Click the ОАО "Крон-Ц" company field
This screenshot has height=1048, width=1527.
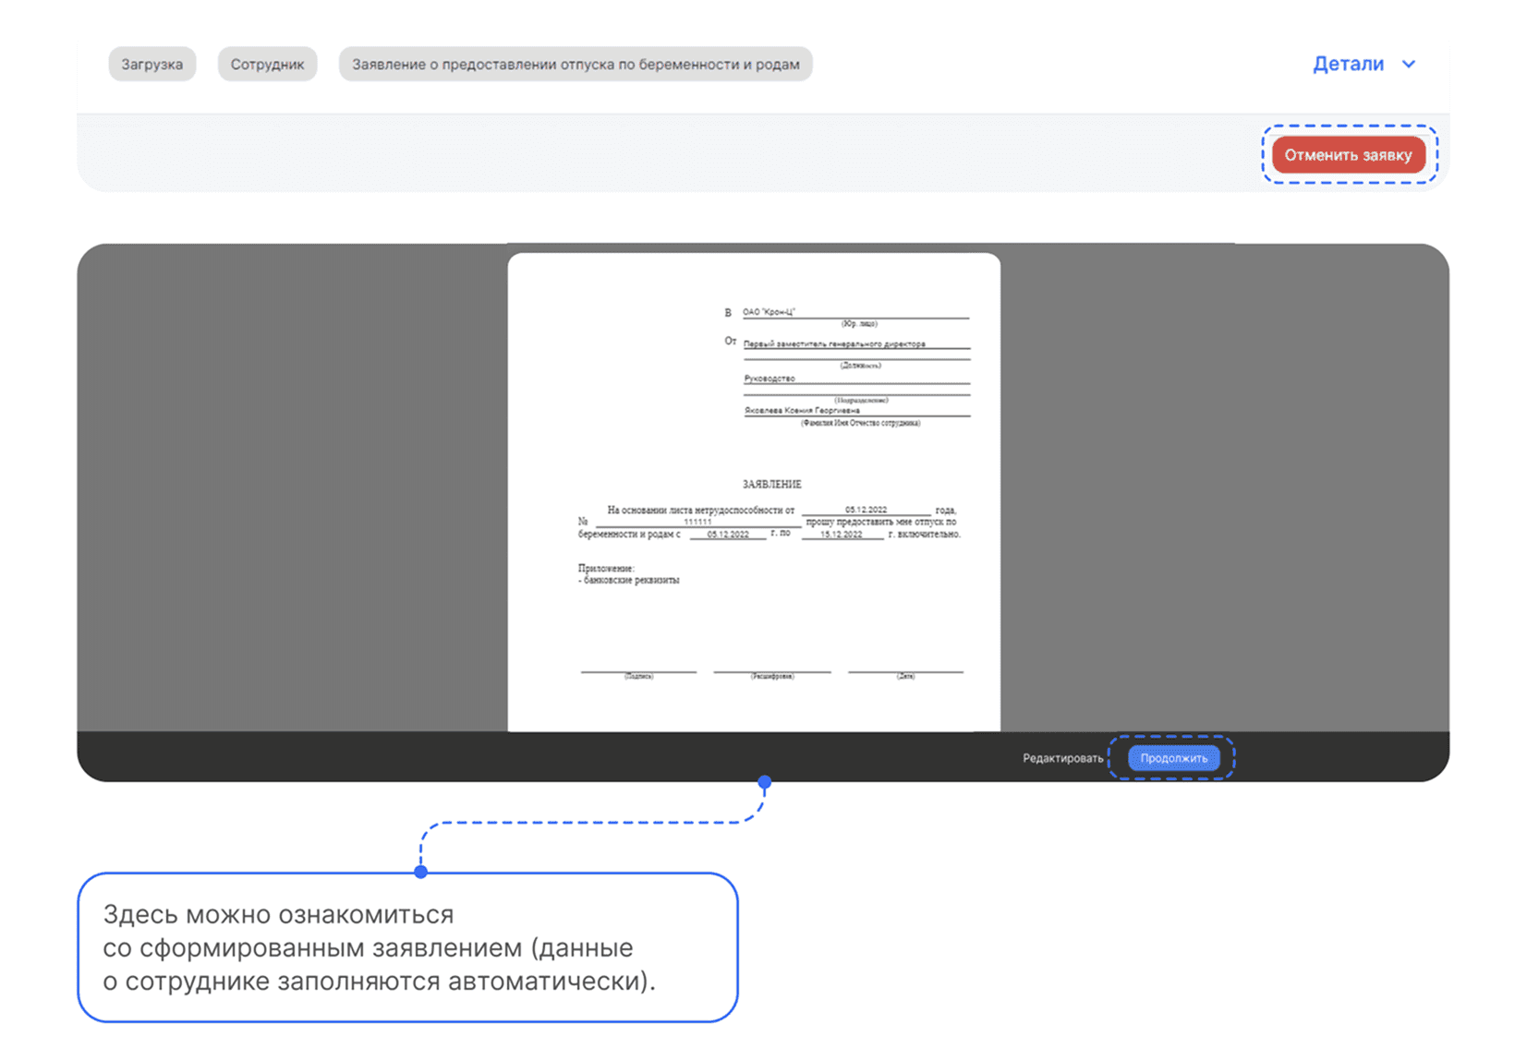pyautogui.click(x=769, y=312)
